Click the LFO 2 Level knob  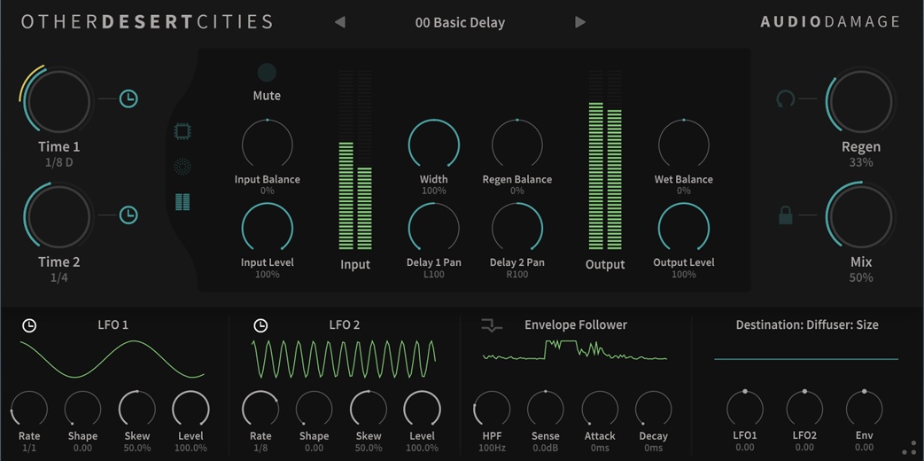click(422, 409)
